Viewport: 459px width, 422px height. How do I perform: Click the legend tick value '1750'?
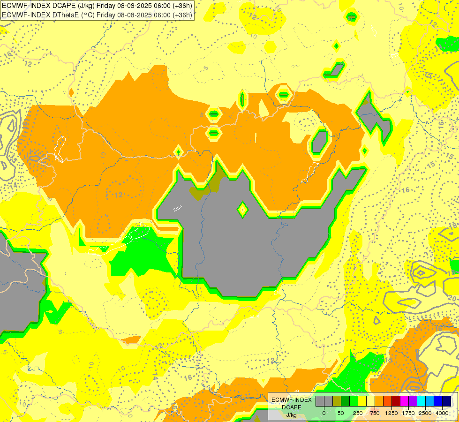point(408,413)
